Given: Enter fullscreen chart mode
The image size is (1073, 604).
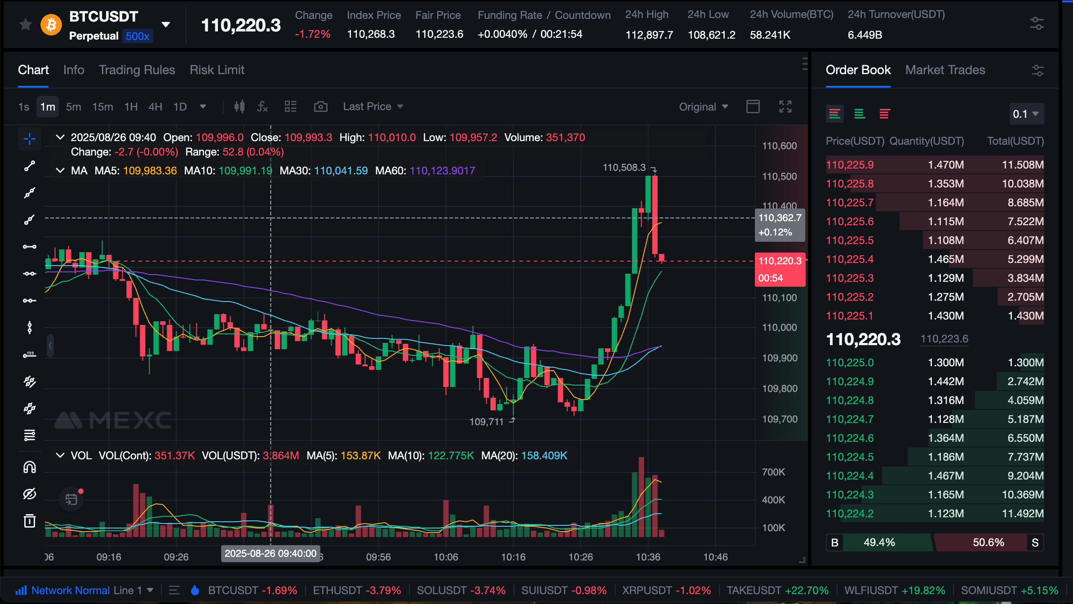Looking at the screenshot, I should pos(785,107).
